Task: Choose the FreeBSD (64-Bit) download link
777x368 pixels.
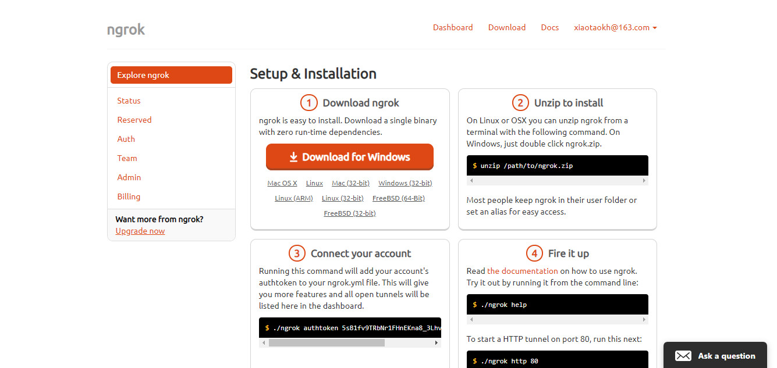Action: tap(399, 198)
